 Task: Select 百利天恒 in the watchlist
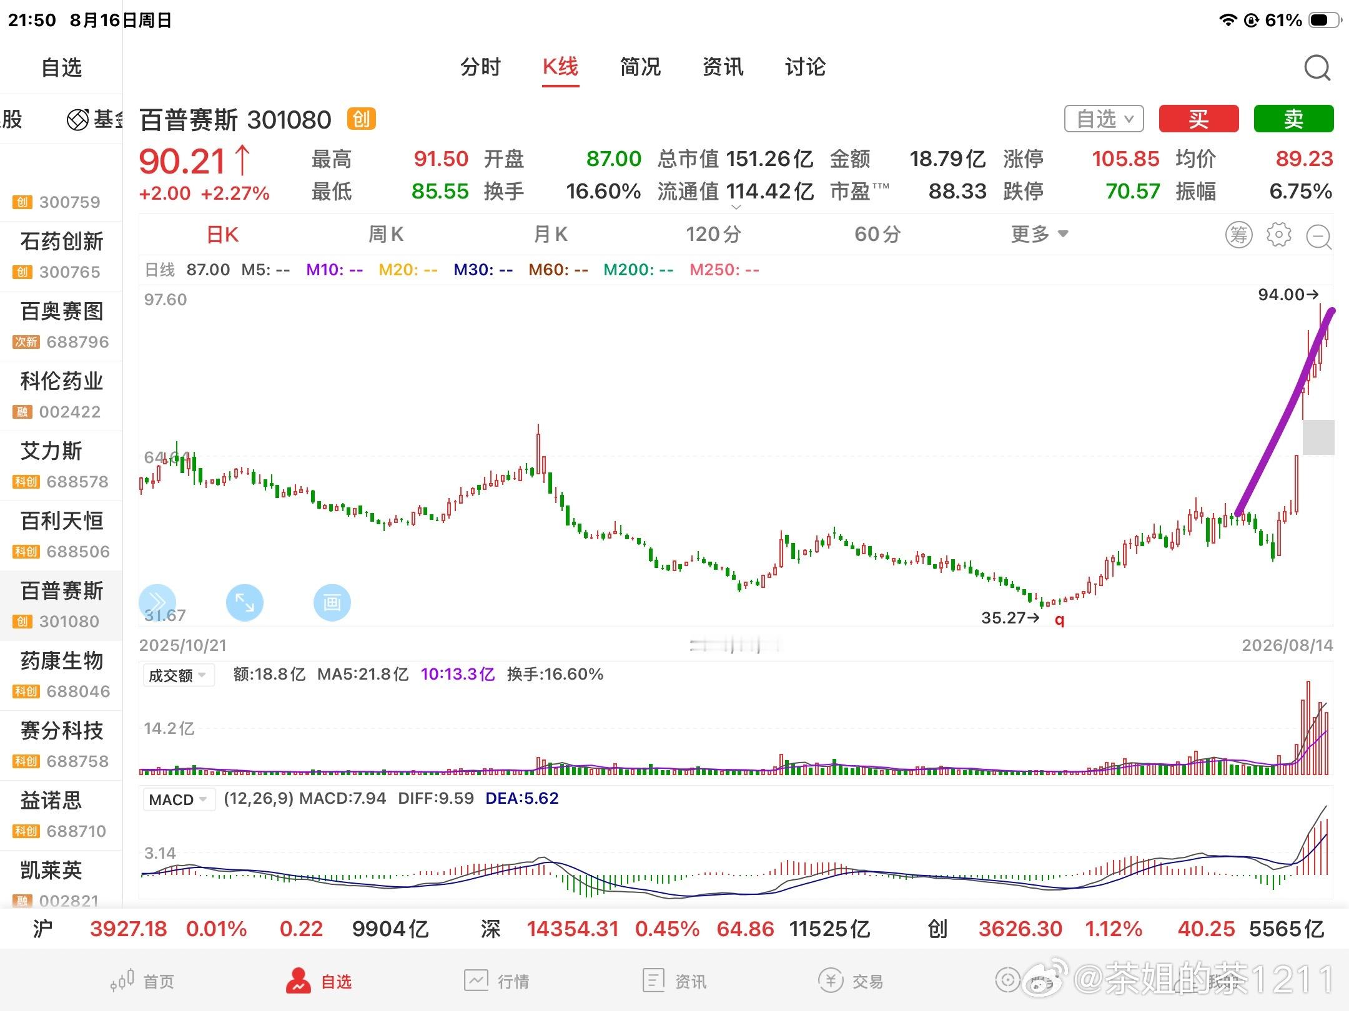pos(61,535)
